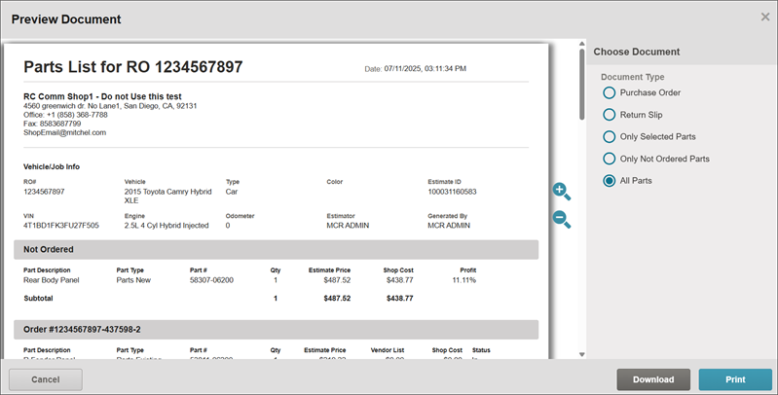Select the Purchase Order document type

610,92
